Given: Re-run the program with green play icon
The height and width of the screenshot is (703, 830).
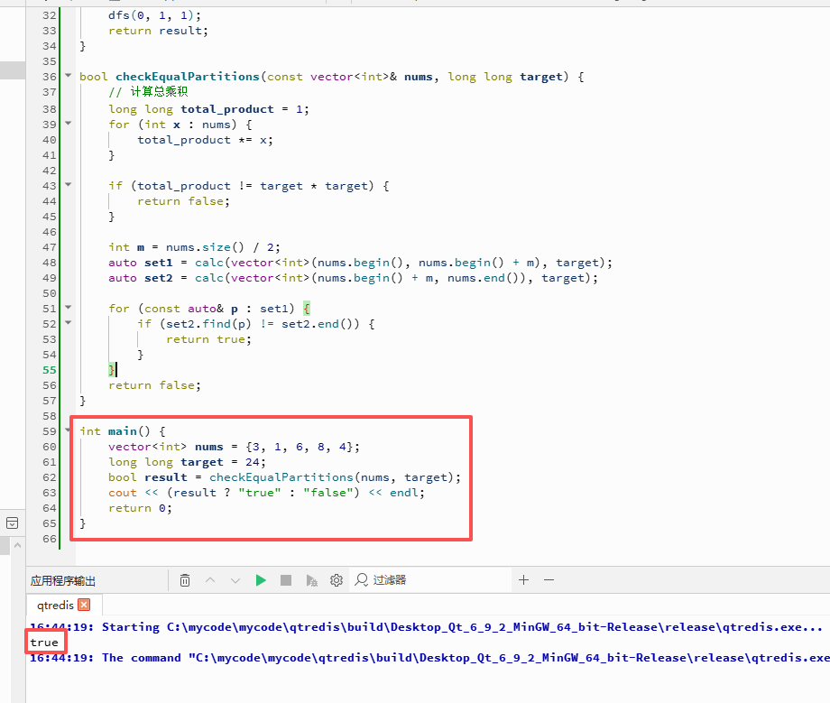Looking at the screenshot, I should 261,580.
